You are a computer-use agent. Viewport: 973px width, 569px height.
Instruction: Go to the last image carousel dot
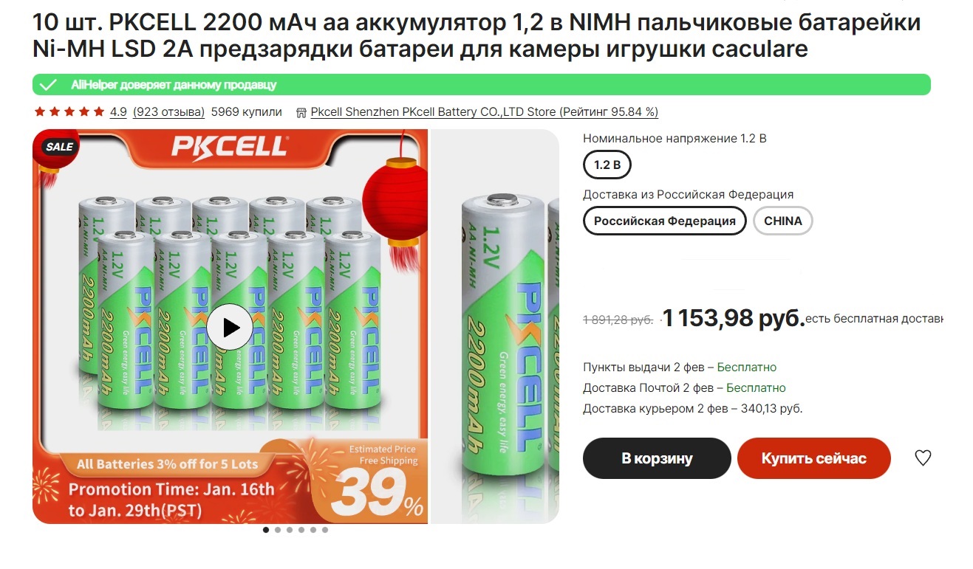pos(325,530)
